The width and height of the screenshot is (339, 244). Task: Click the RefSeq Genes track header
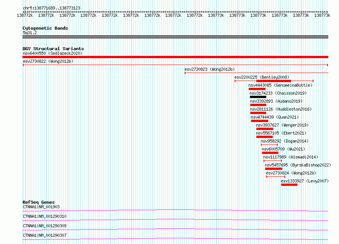(x=38, y=202)
